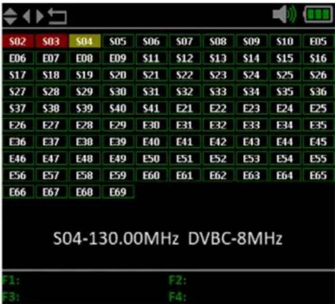Select channel E35
Viewport: 335px width, 304px height.
[x=318, y=125]
